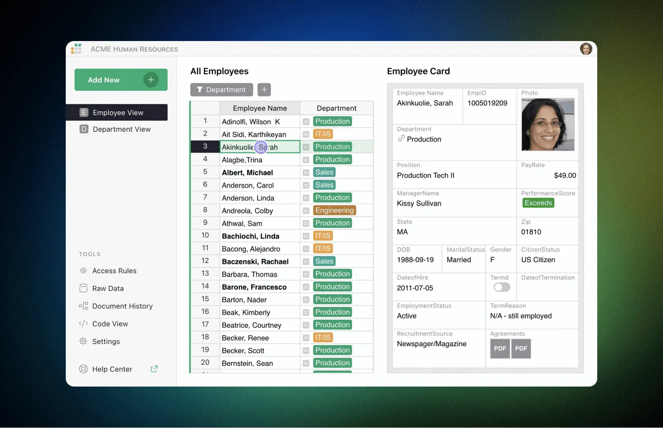Image resolution: width=663 pixels, height=428 pixels.
Task: Open Access Rules tool
Action: point(114,271)
